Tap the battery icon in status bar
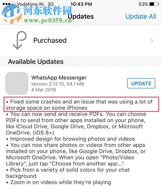 [154, 4]
